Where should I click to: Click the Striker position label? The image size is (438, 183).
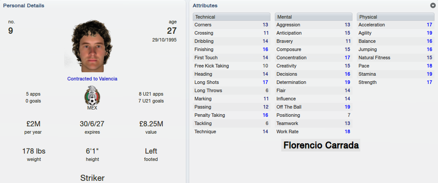point(92,178)
